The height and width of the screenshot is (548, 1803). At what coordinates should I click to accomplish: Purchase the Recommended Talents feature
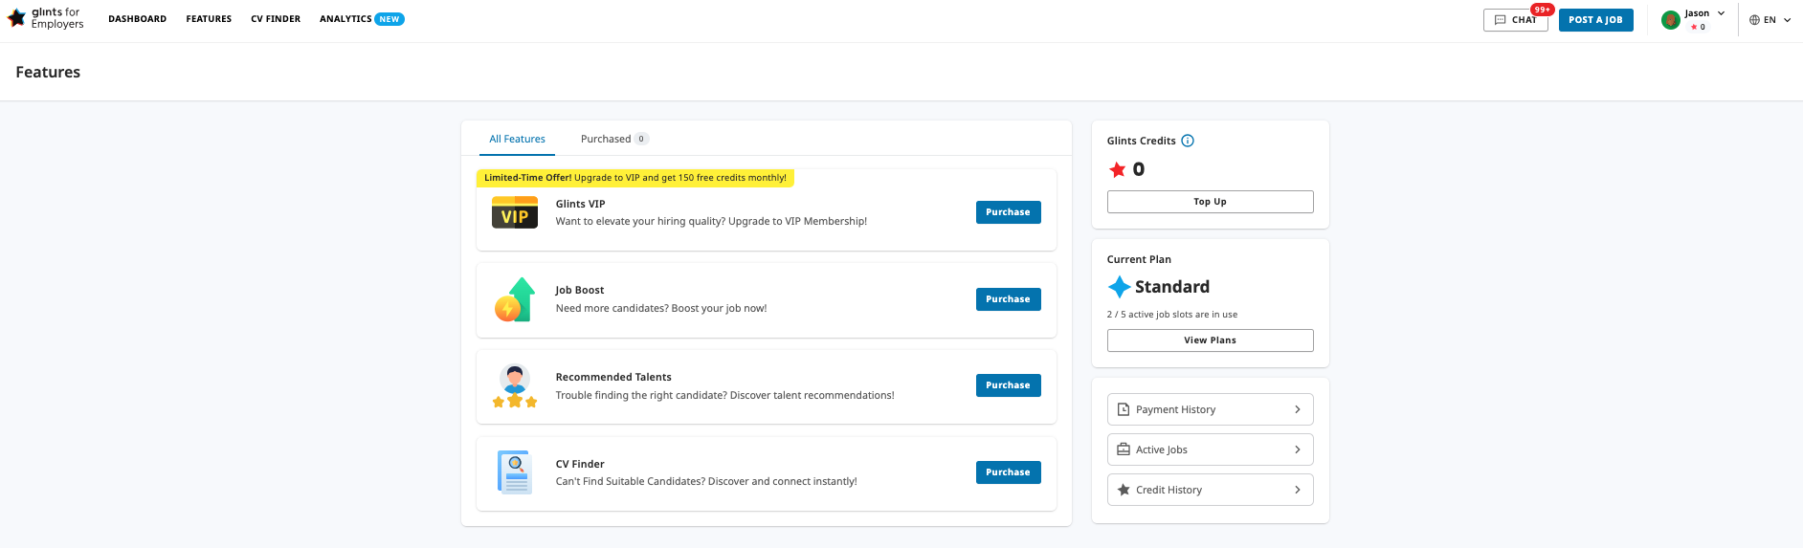pos(1008,385)
